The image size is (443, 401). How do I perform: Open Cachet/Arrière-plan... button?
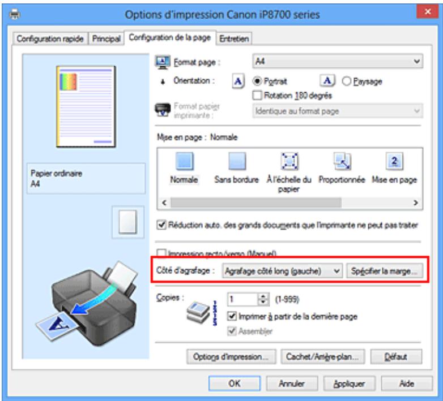pyautogui.click(x=323, y=357)
